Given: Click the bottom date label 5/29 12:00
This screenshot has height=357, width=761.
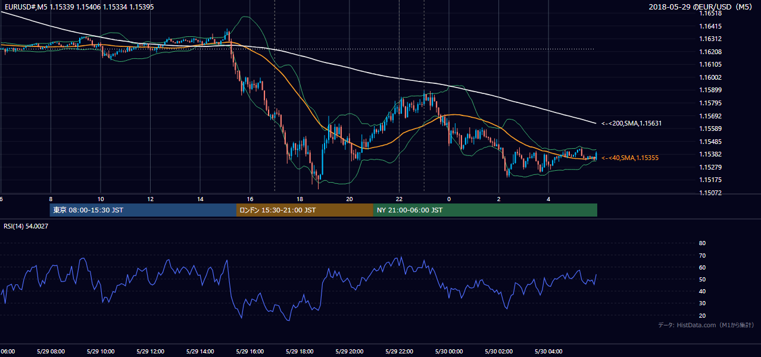Looking at the screenshot, I should point(150,351).
